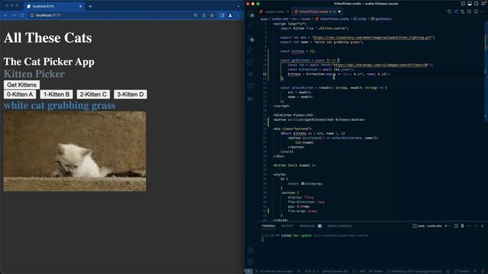Toggle primary sidebar layout icon in title bar
Image resolution: width=488 pixels, height=274 pixels.
point(463,3)
